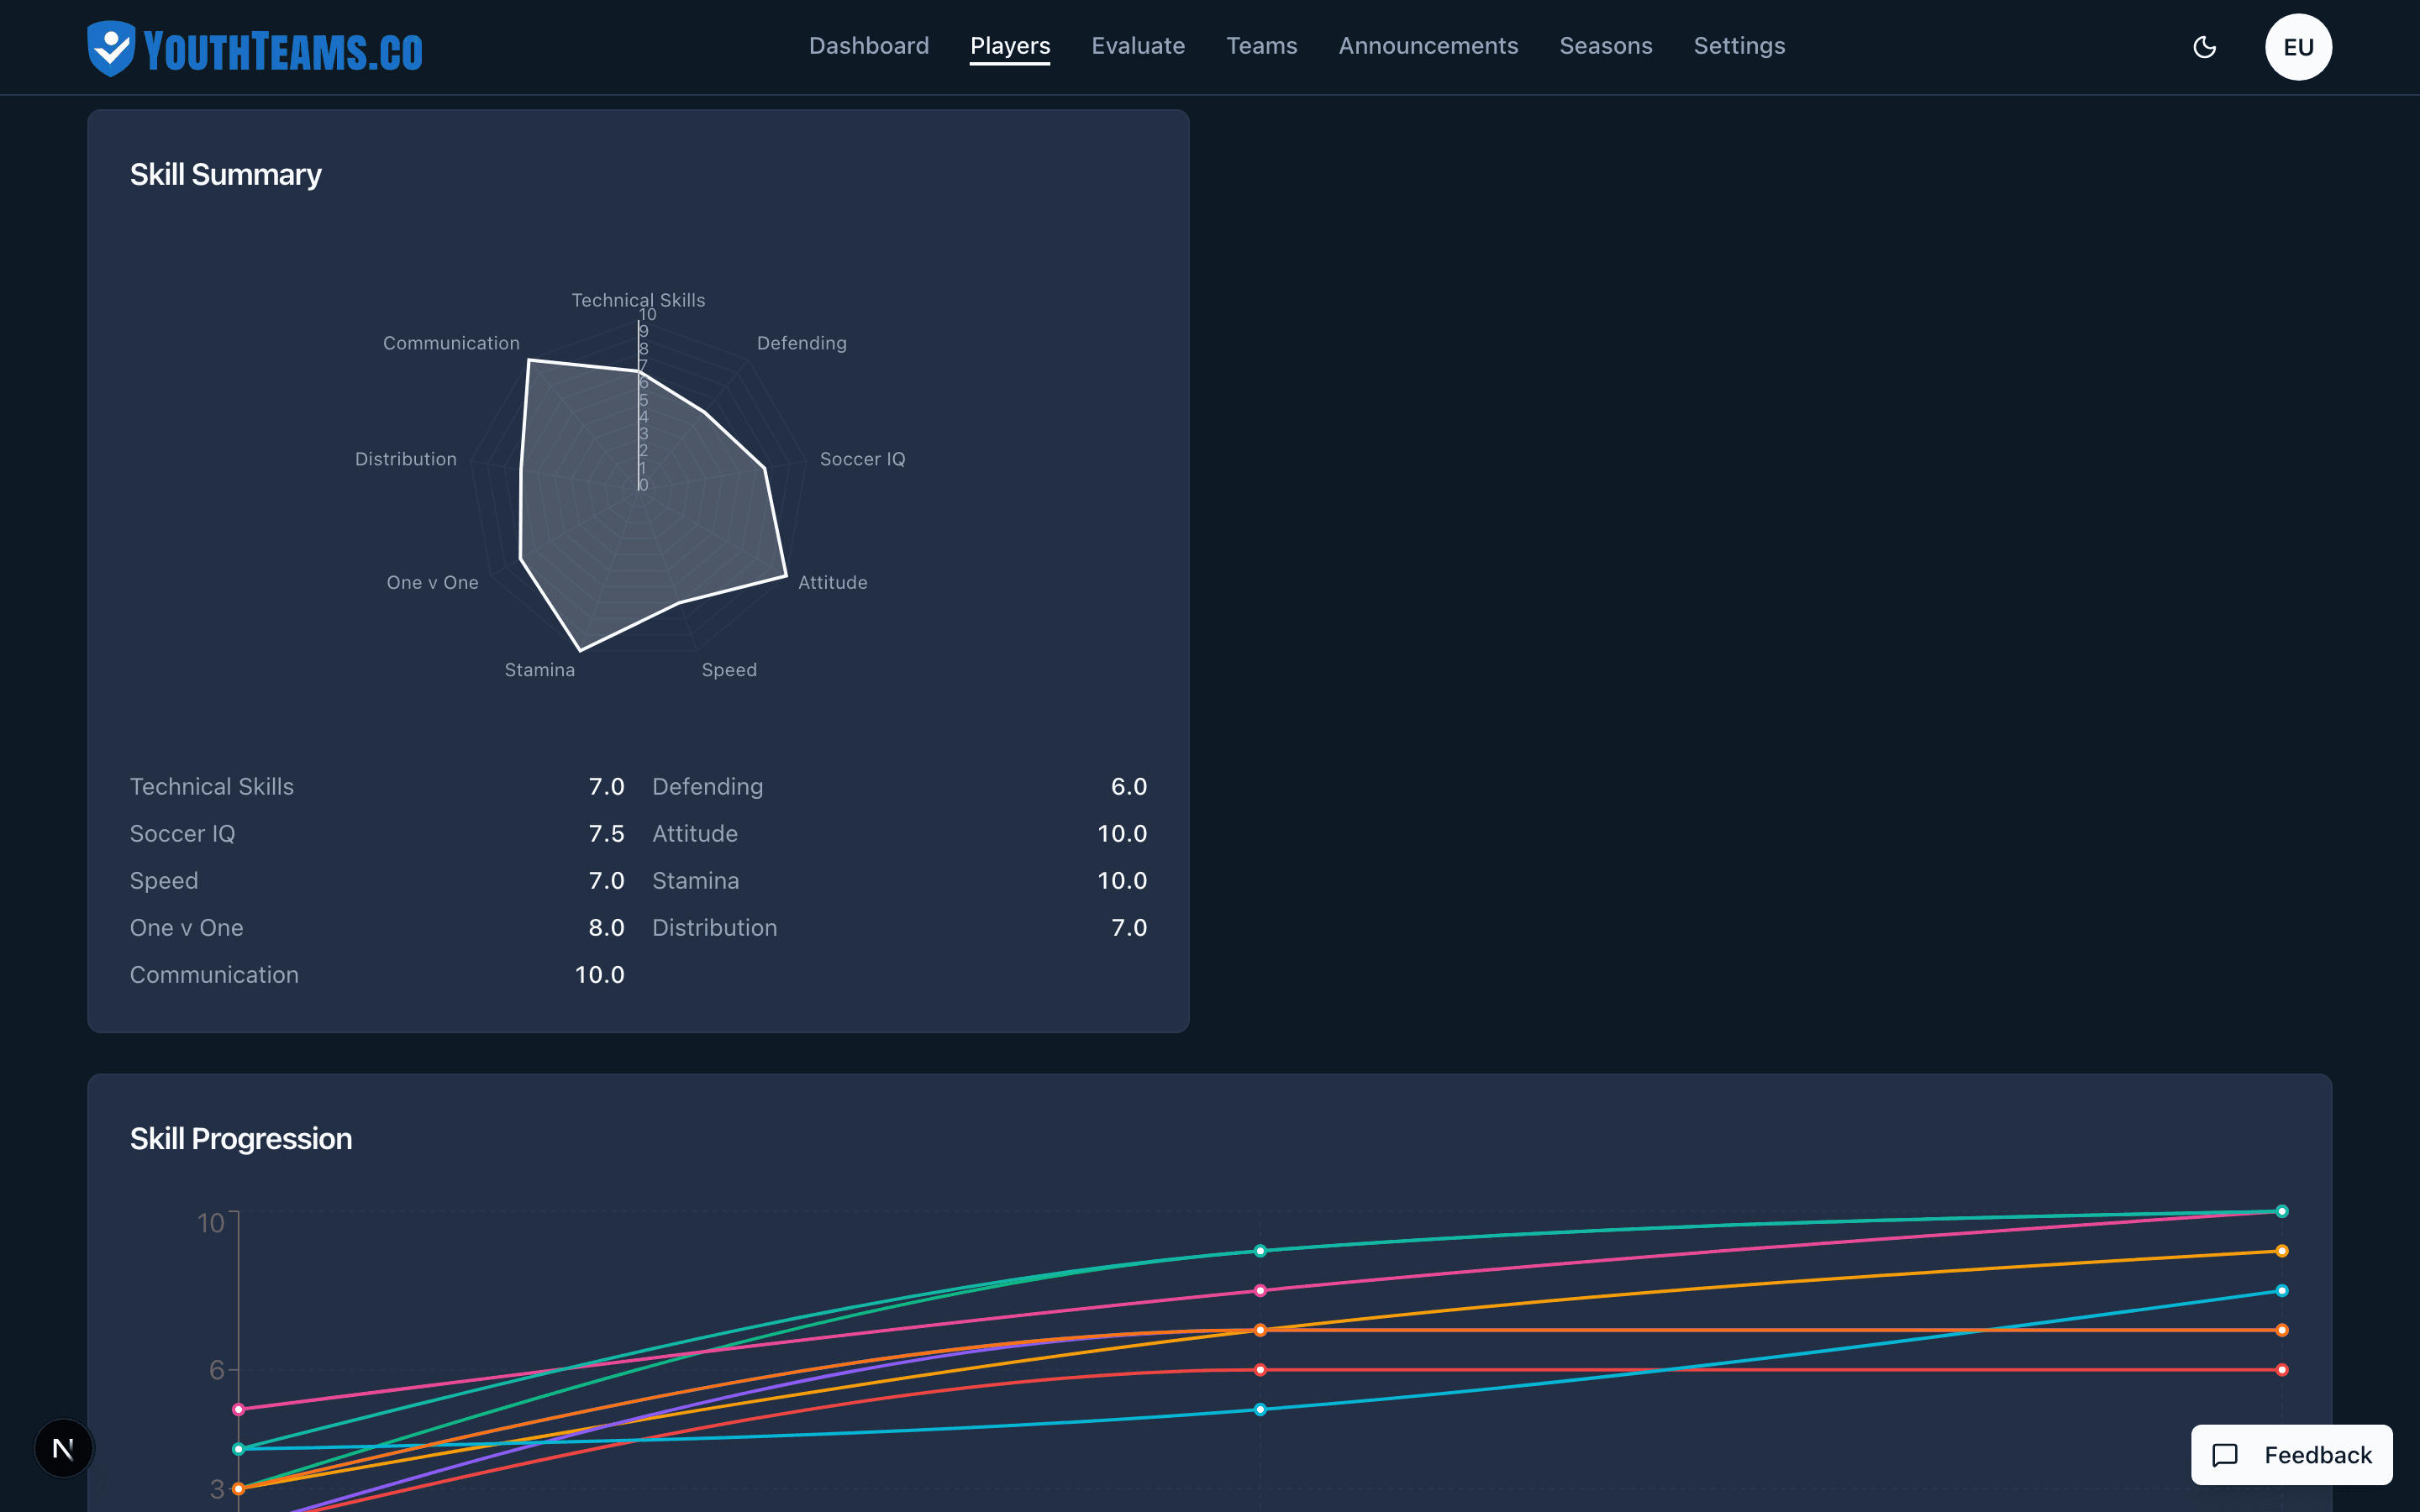The height and width of the screenshot is (1512, 2420).
Task: Click the One v One 8.0 value
Action: tap(606, 928)
